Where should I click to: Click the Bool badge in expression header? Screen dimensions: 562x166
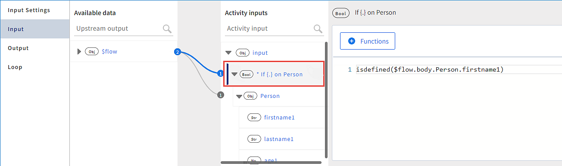pyautogui.click(x=340, y=13)
